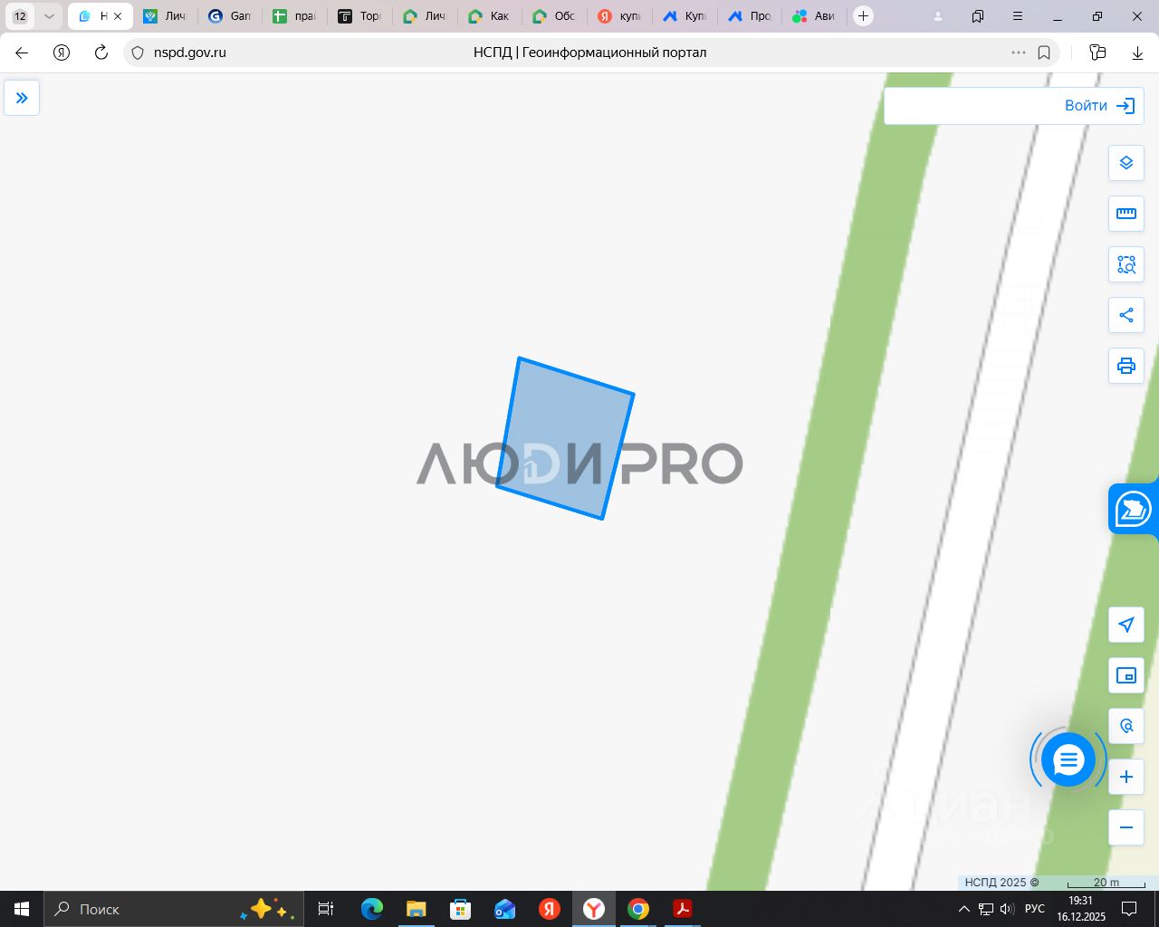Switch to the Про tab
1159x927 pixels.
[x=749, y=16]
